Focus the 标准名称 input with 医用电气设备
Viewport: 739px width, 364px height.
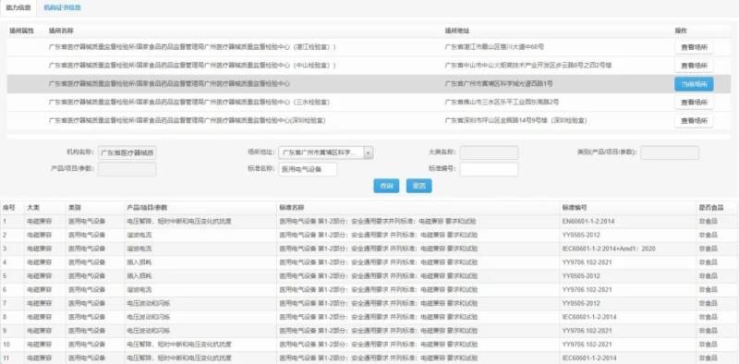[x=308, y=169]
